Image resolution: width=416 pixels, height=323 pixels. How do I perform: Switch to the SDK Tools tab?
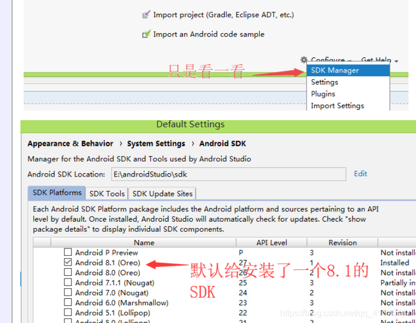tap(107, 194)
